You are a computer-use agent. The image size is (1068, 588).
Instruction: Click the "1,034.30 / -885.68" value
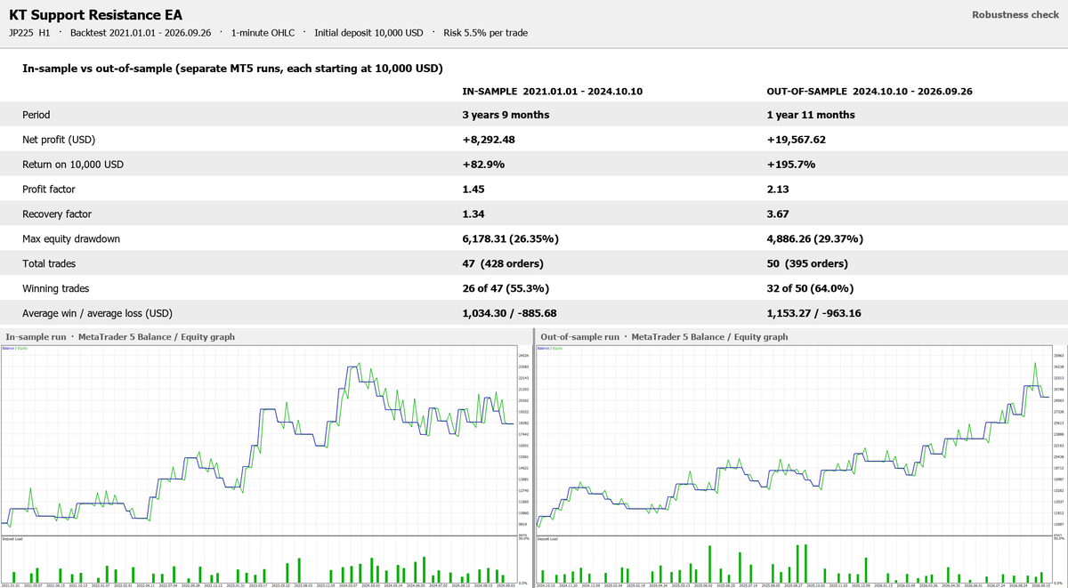[510, 314]
